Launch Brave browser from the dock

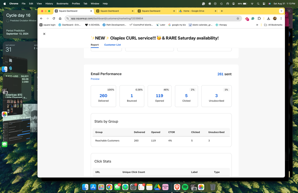coord(177,187)
